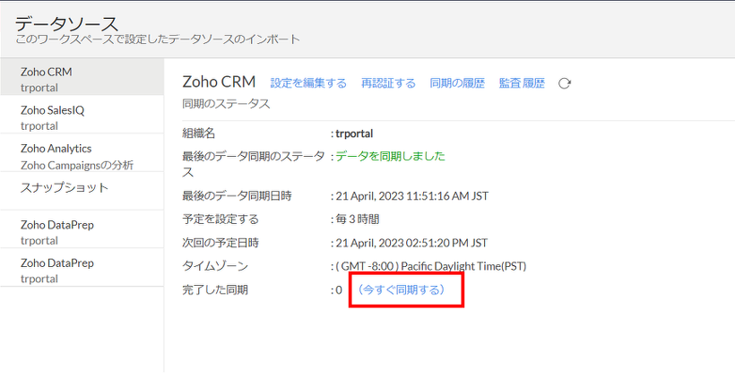Select Zoho SalesIQ data source
Viewport: 735px width, 379px height.
click(x=82, y=116)
